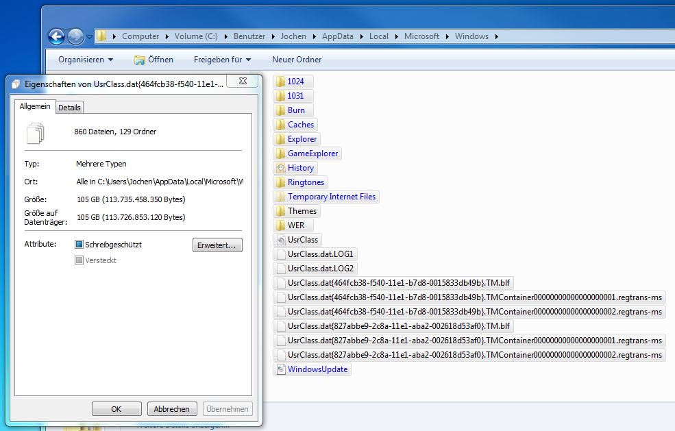Open the Erweitert... attributes dialog
The height and width of the screenshot is (431, 675).
[217, 245]
